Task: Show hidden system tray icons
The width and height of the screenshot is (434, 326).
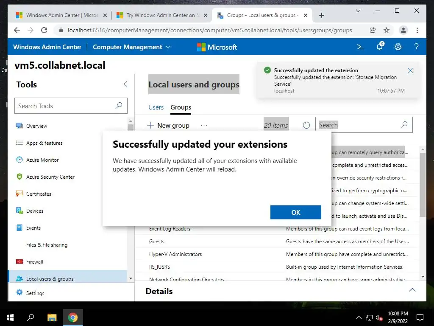Action: [x=359, y=318]
